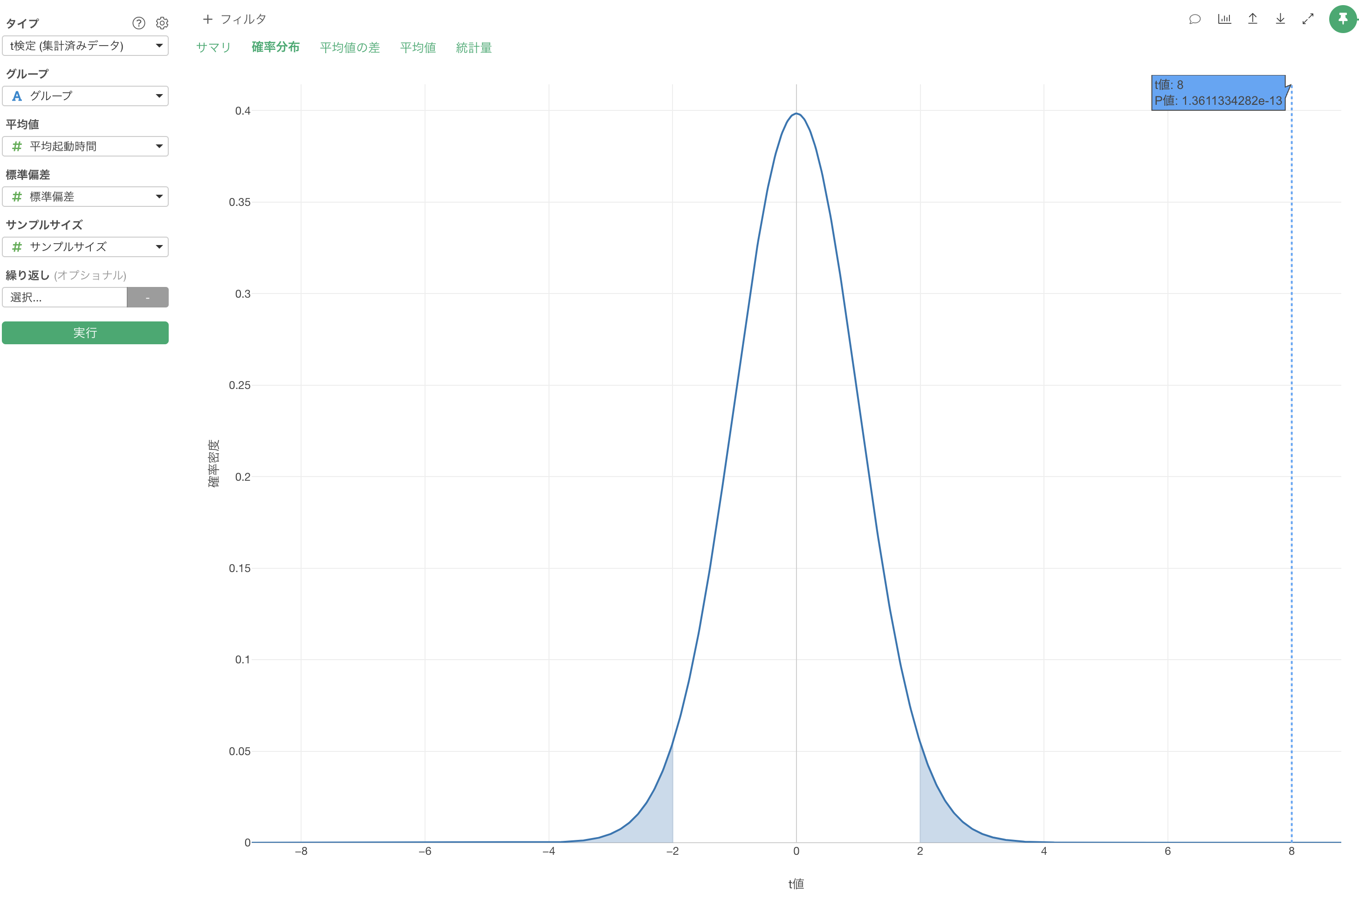Open the タイプ dropdown for t検定
The height and width of the screenshot is (900, 1359).
point(85,46)
